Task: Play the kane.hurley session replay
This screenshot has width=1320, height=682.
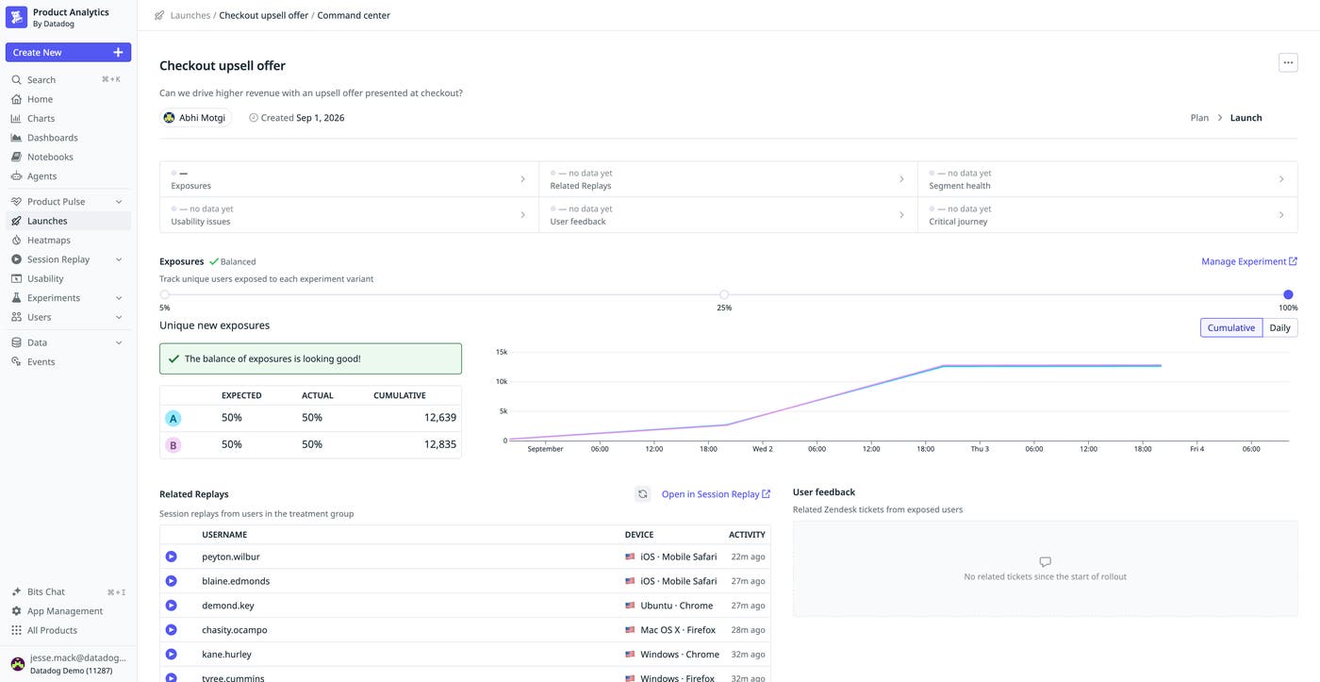Action: pos(171,655)
